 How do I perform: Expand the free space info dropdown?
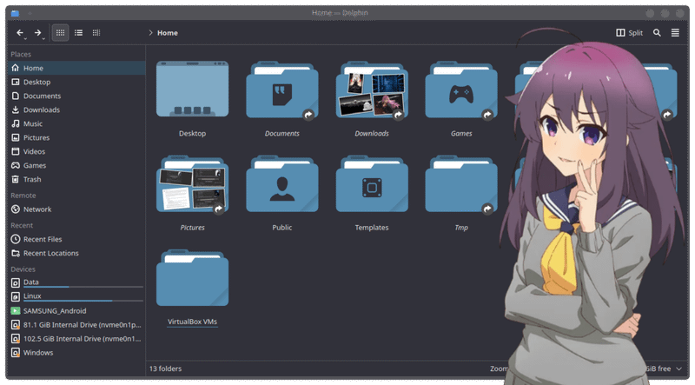[x=678, y=368]
